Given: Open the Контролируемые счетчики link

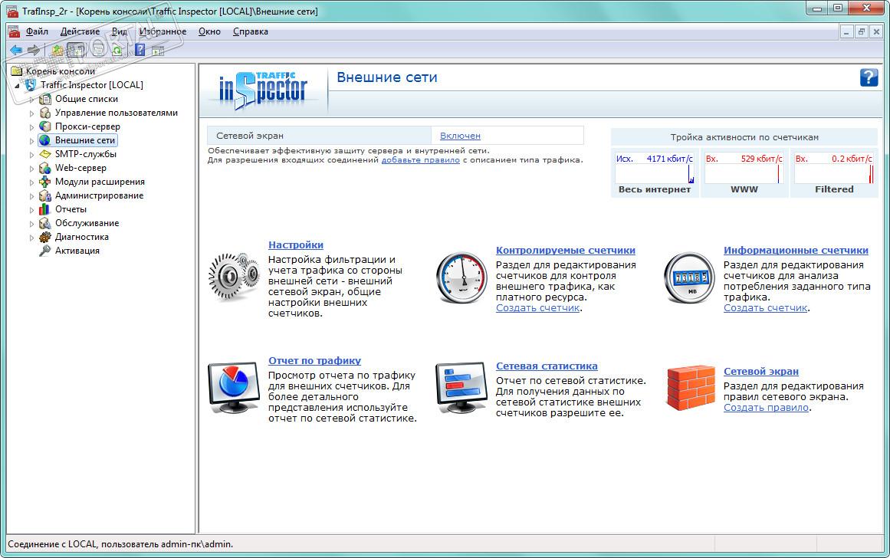Looking at the screenshot, I should coord(565,251).
